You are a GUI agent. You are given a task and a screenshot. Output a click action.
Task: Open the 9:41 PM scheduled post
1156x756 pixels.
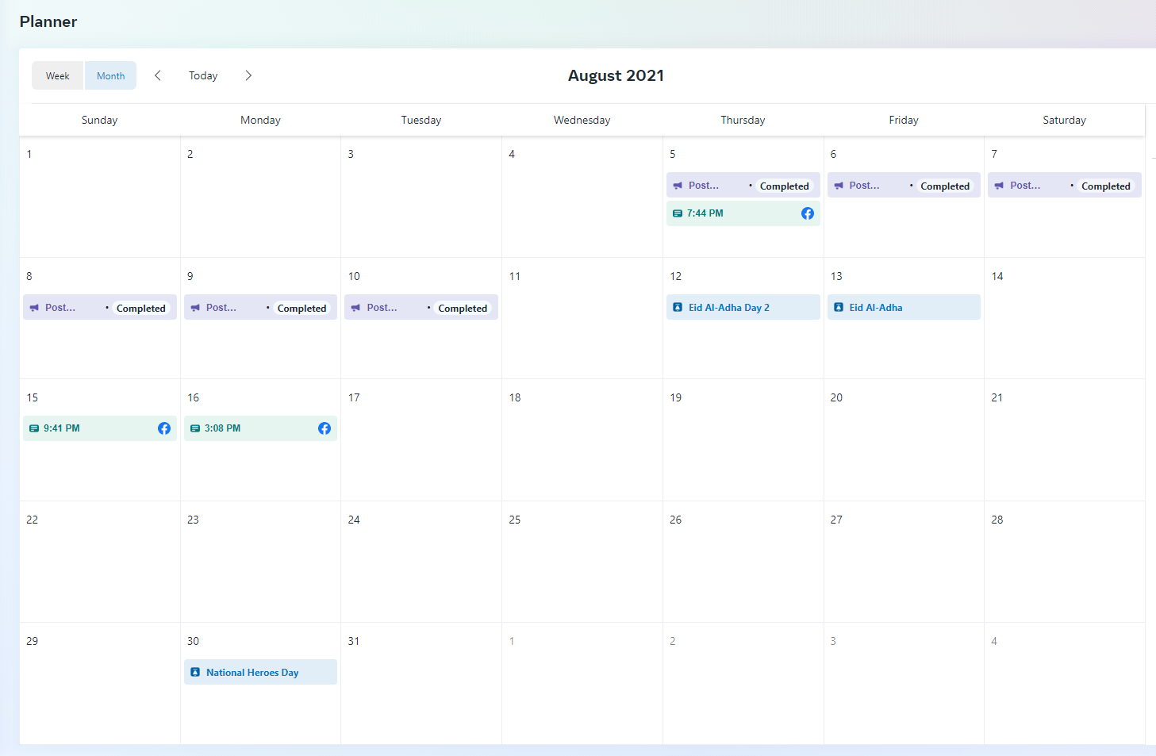(x=100, y=428)
